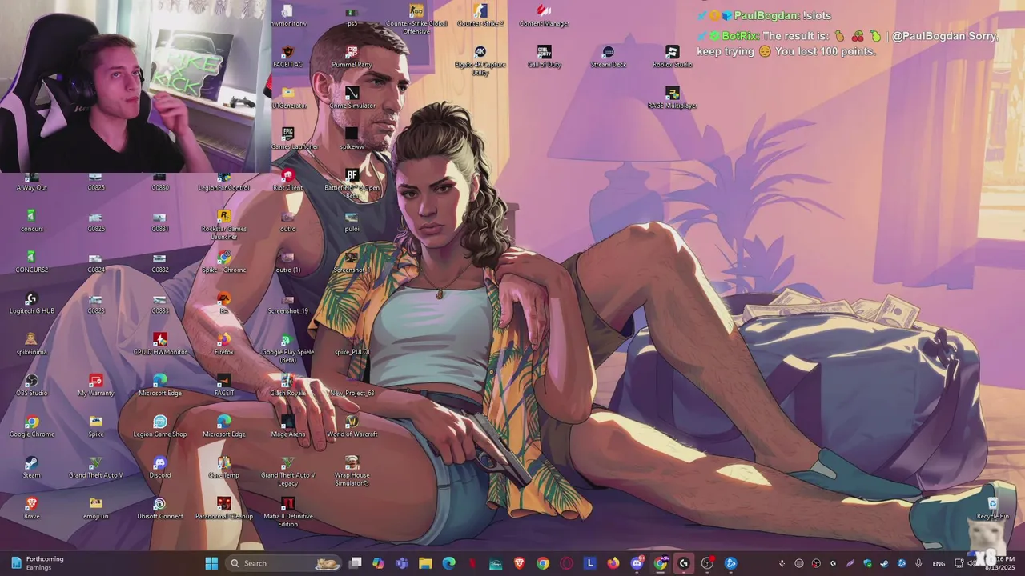The height and width of the screenshot is (576, 1025).
Task: Select the Roblox Studio desktop icon
Action: 673,57
